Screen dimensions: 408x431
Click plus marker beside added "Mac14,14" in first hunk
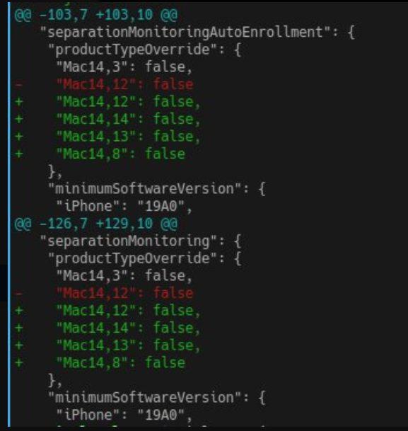[18, 119]
